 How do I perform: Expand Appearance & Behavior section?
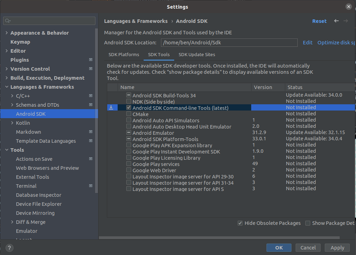(7, 33)
